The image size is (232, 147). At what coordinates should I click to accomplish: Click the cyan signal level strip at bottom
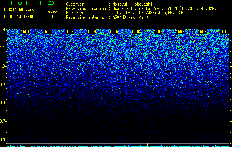coord(118,146)
